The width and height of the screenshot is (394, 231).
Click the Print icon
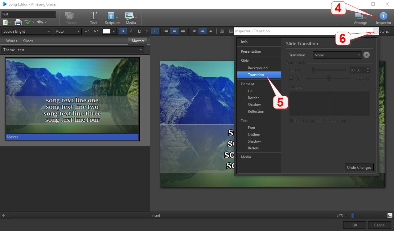click(x=18, y=22)
